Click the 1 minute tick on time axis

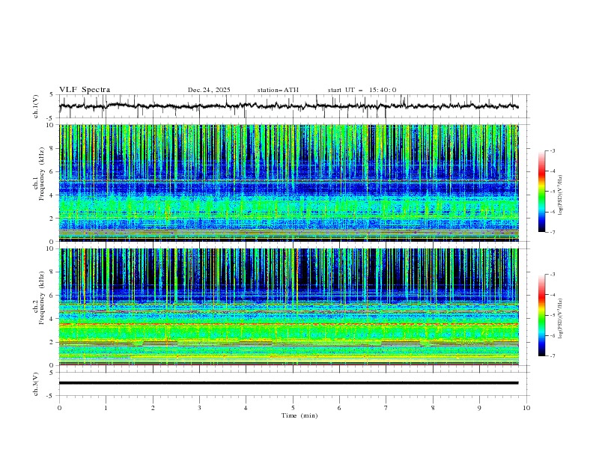(x=106, y=407)
